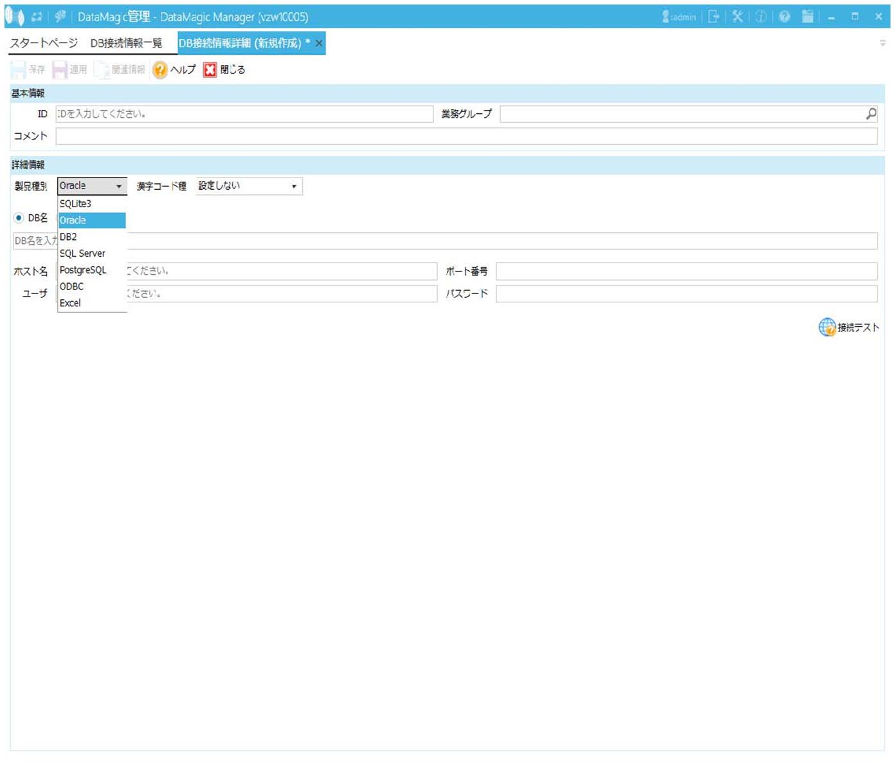Choose PostgreSQL from the dropdown list
The width and height of the screenshot is (895, 765).
pos(83,270)
